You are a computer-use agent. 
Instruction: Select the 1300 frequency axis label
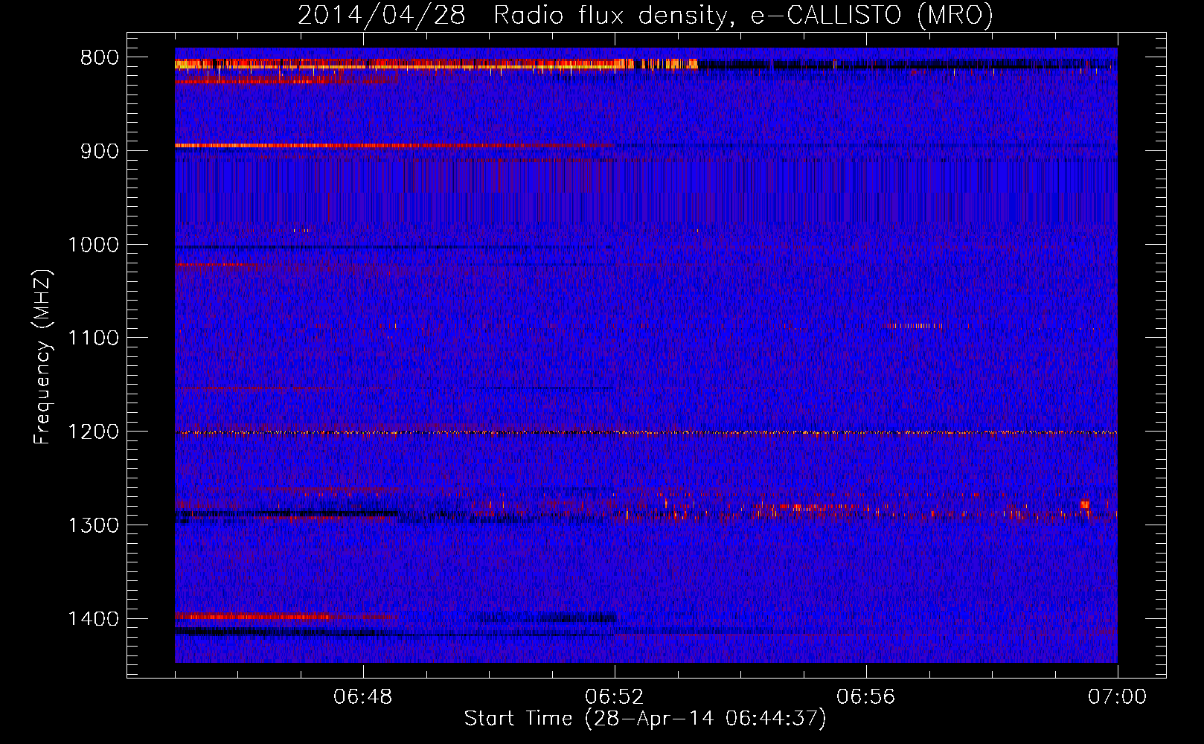pos(94,525)
